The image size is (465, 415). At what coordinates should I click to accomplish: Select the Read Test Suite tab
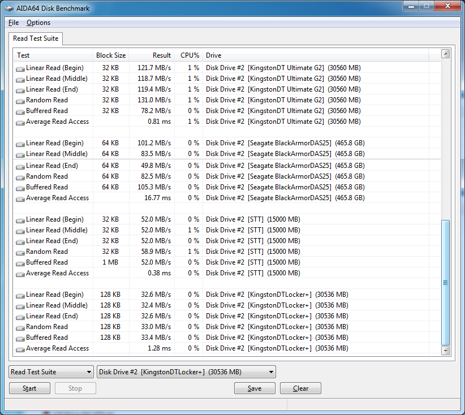pos(36,38)
